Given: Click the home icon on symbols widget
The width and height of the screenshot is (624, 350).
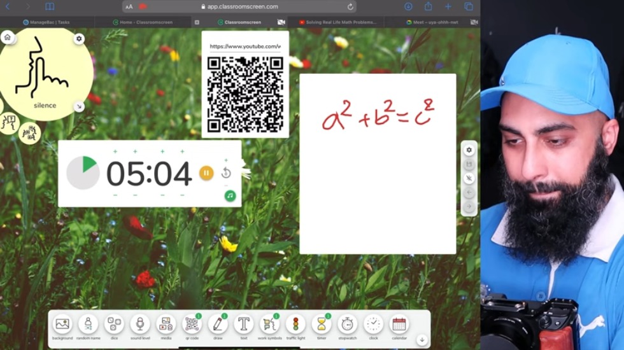Looking at the screenshot, I should click(7, 38).
